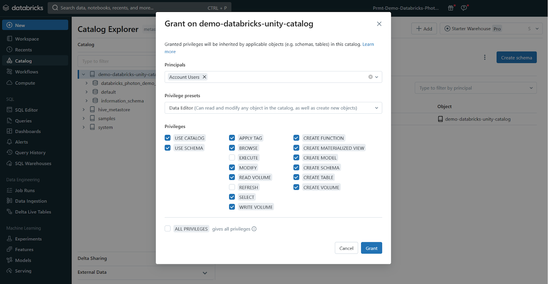This screenshot has height=284, width=548.
Task: Expand the default schema node
Action: click(x=87, y=92)
